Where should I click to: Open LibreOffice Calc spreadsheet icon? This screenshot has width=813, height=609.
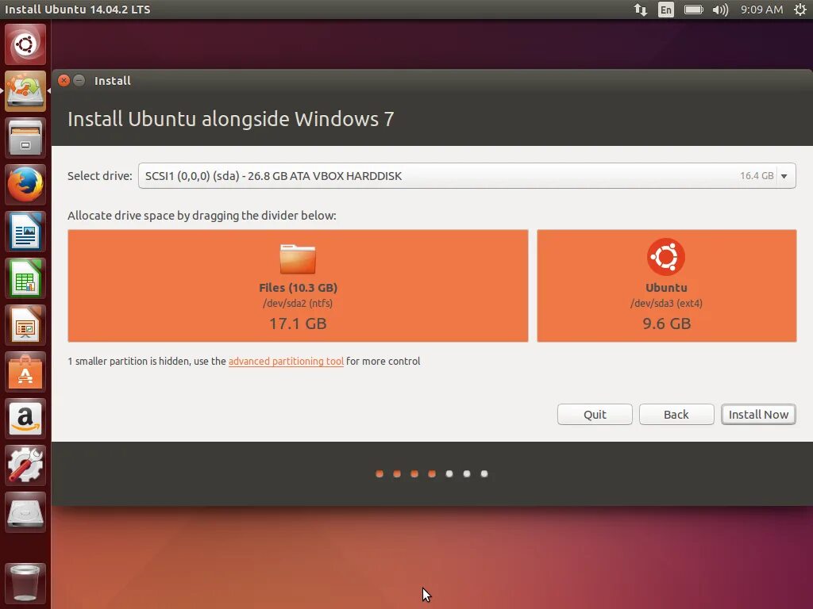point(25,278)
